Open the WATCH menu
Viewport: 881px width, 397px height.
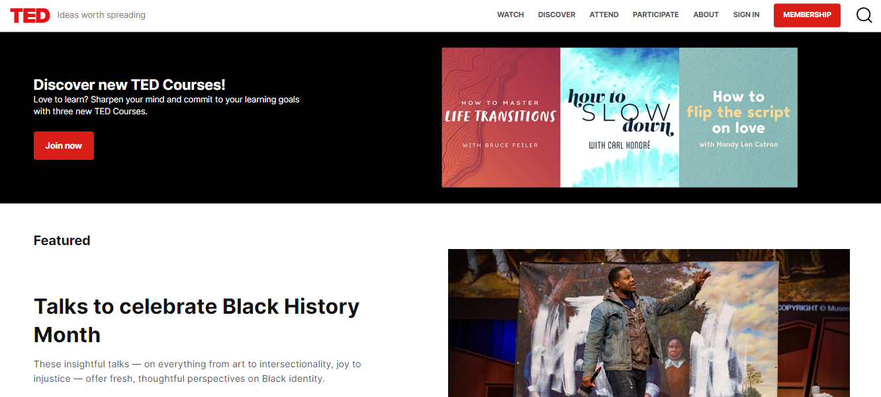pos(510,15)
